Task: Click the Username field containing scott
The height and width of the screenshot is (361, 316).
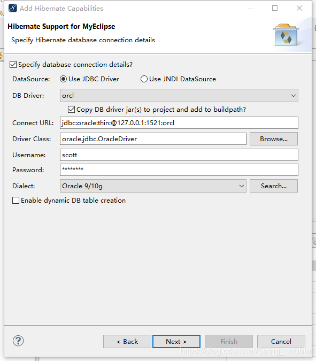Action: tap(179, 155)
